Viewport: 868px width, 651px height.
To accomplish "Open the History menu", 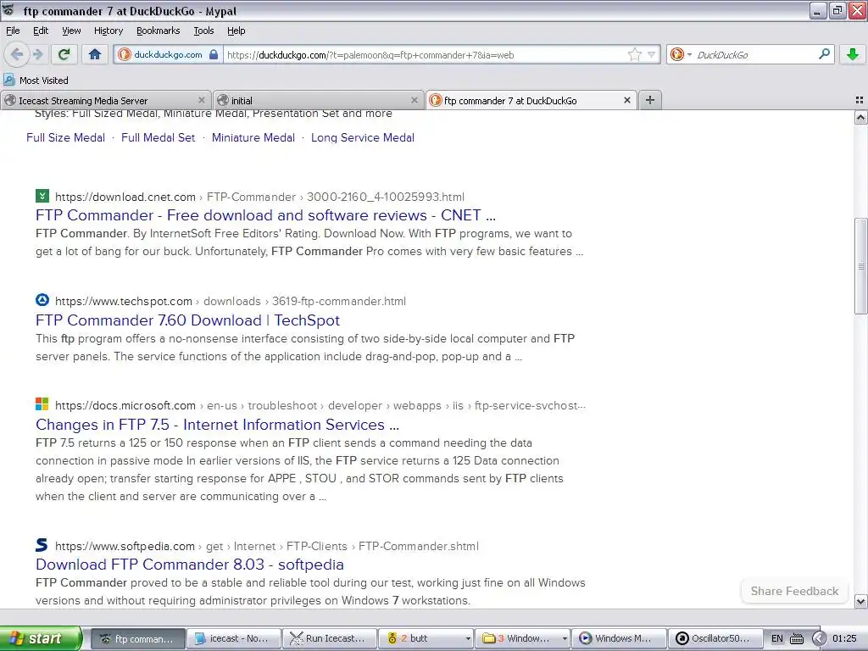I will (x=108, y=31).
